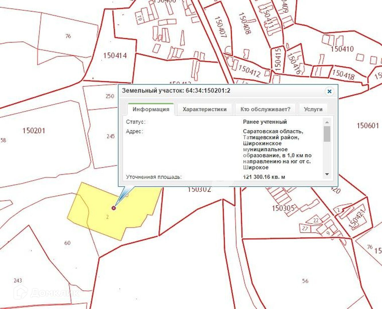Click the popup's vertical scrollbar thumb

pyautogui.click(x=327, y=134)
